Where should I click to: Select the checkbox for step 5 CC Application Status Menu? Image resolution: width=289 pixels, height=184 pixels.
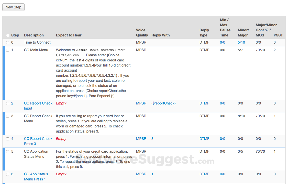pos(8,151)
